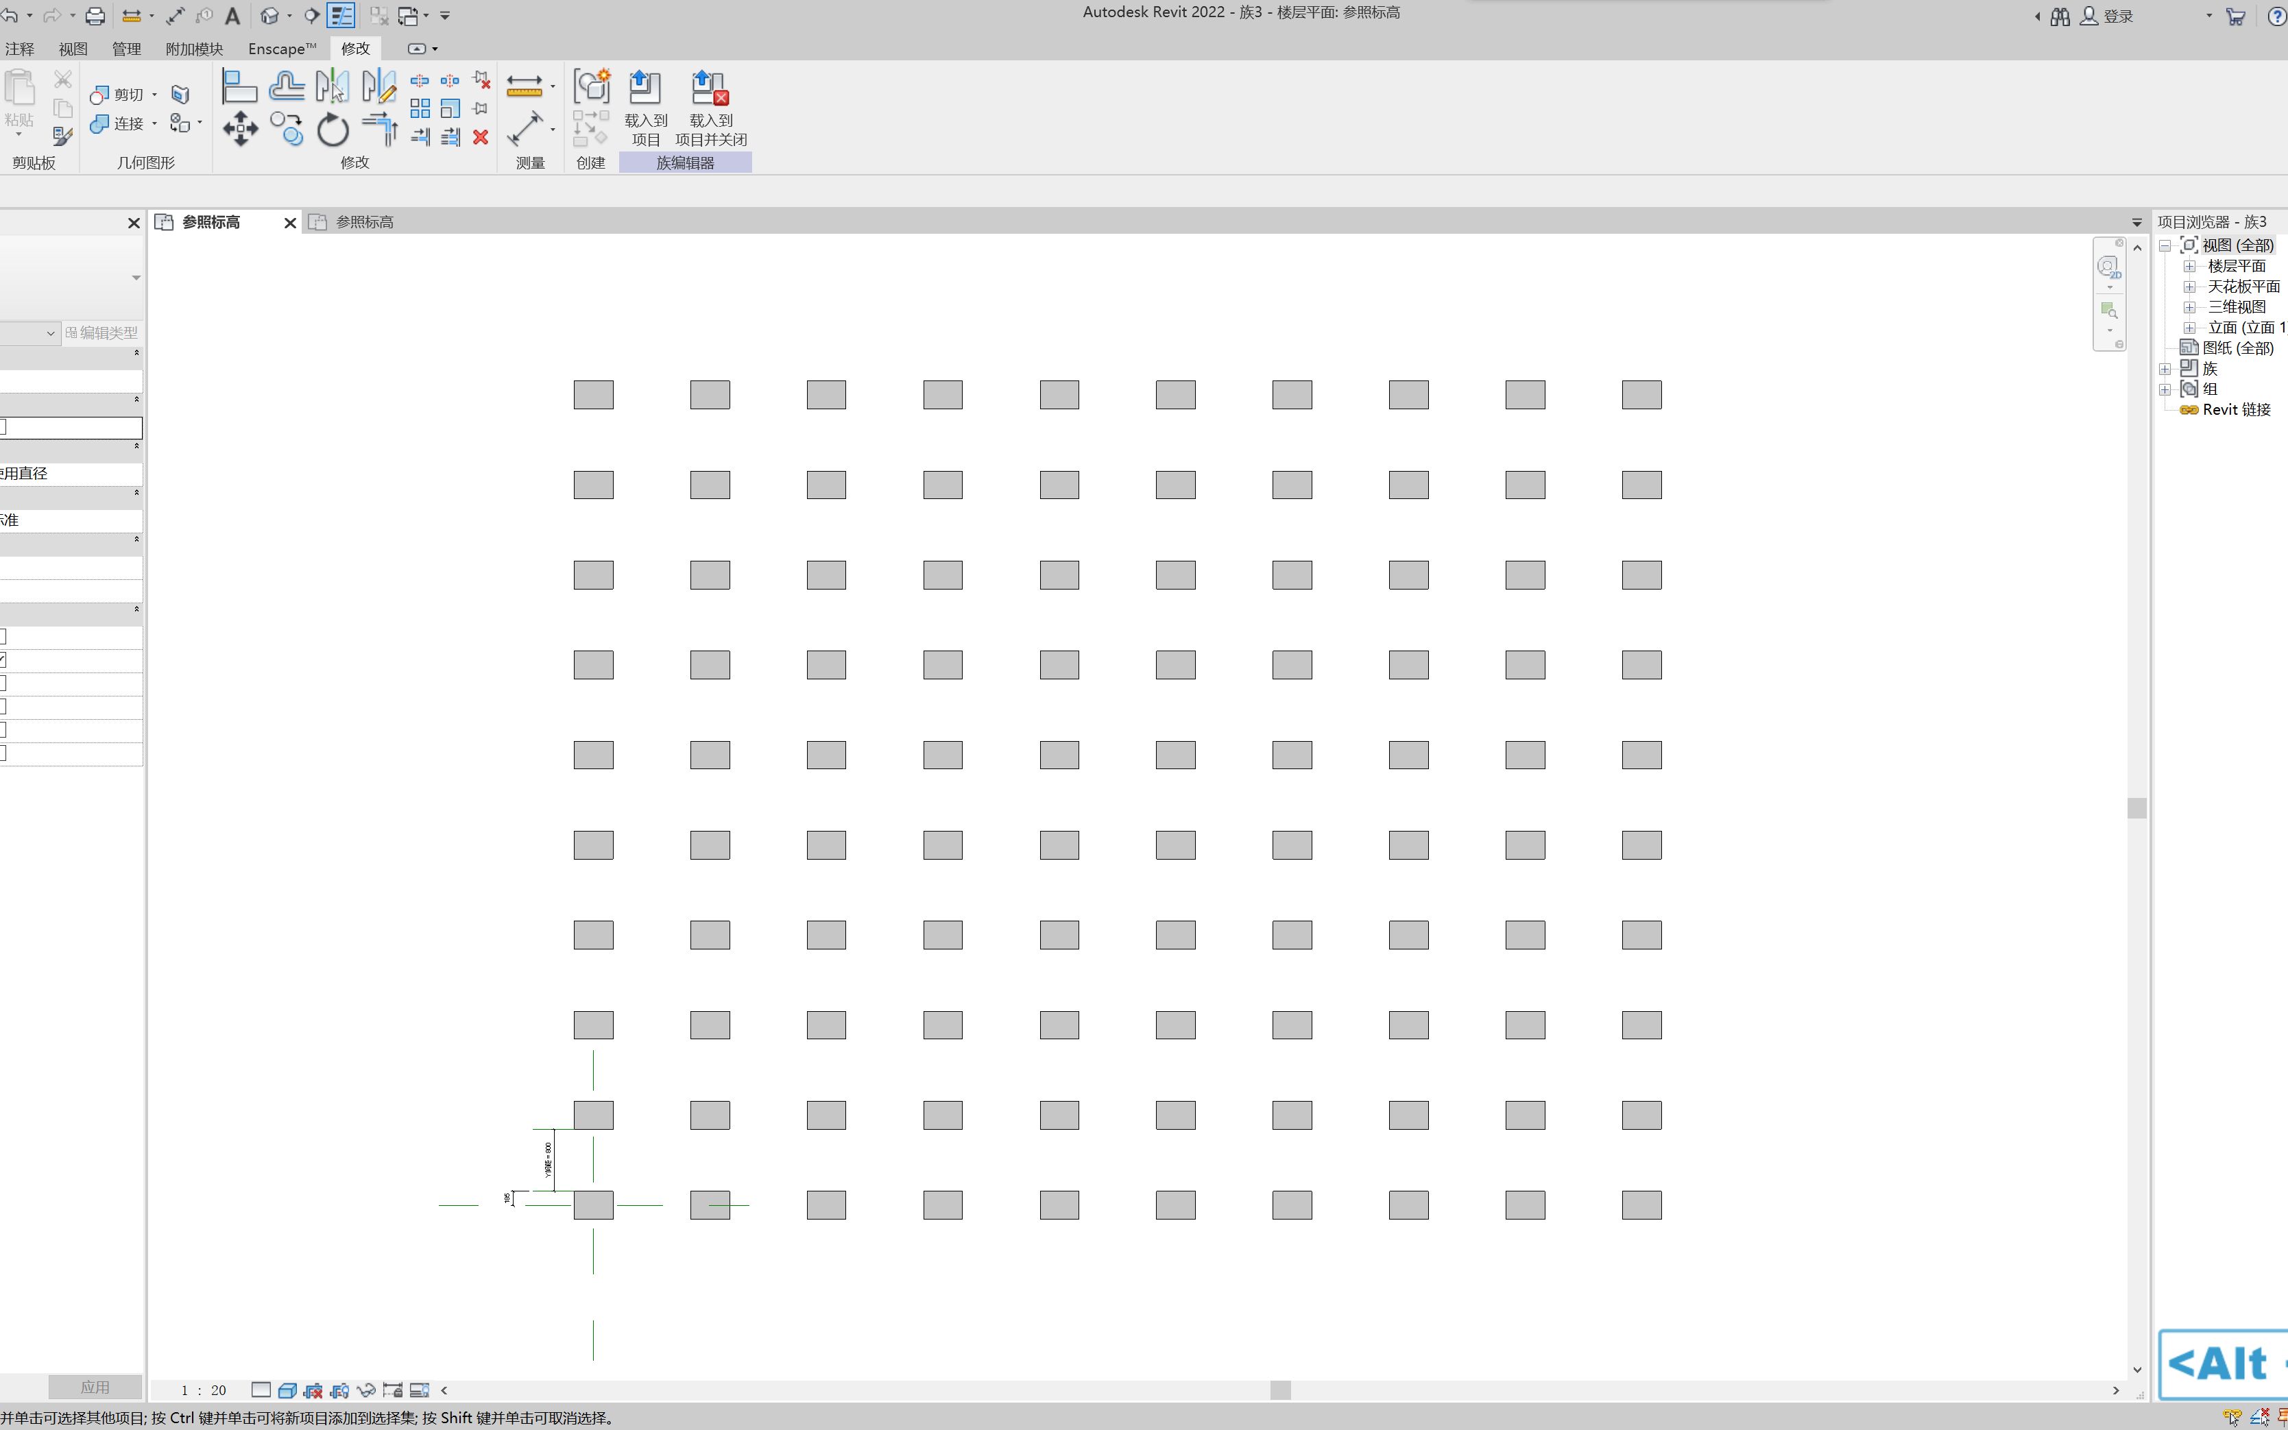Screen dimensions: 2288x1430
Task: Open the 剪切 dropdown arrow
Action: pos(154,95)
